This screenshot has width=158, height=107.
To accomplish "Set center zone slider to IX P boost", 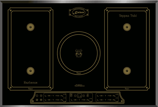I will [x=88, y=100].
